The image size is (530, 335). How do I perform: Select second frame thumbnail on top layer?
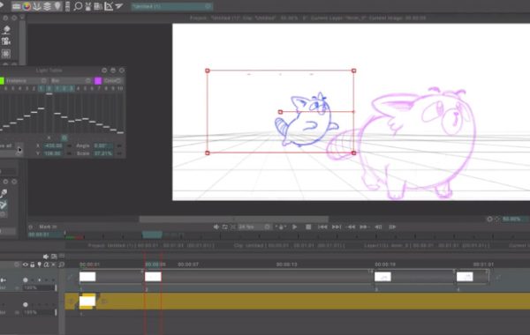point(153,277)
